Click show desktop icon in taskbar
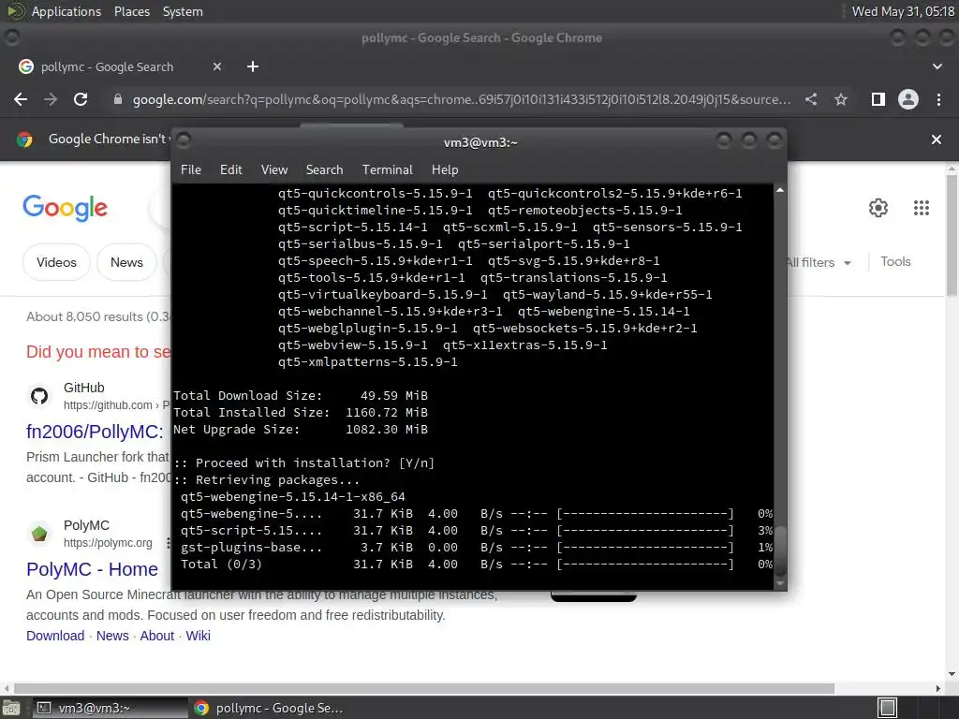959x719 pixels. (11, 708)
